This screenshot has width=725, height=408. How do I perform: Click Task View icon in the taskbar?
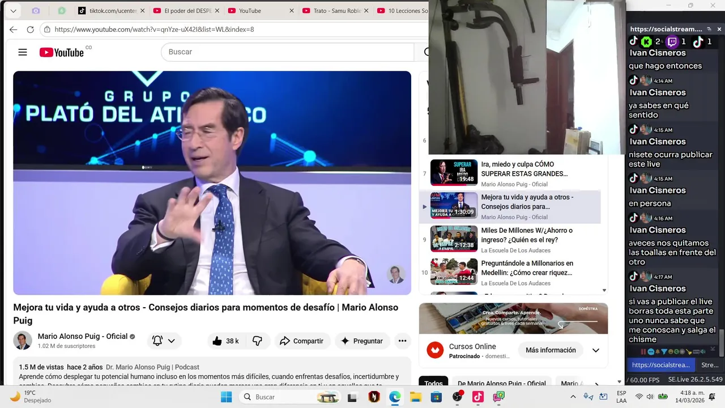pyautogui.click(x=352, y=397)
